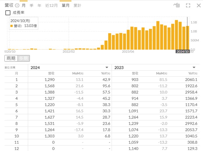This screenshot has width=203, height=151.
Task: Select 2024 July revenue 1,627
Action: pos(50,117)
